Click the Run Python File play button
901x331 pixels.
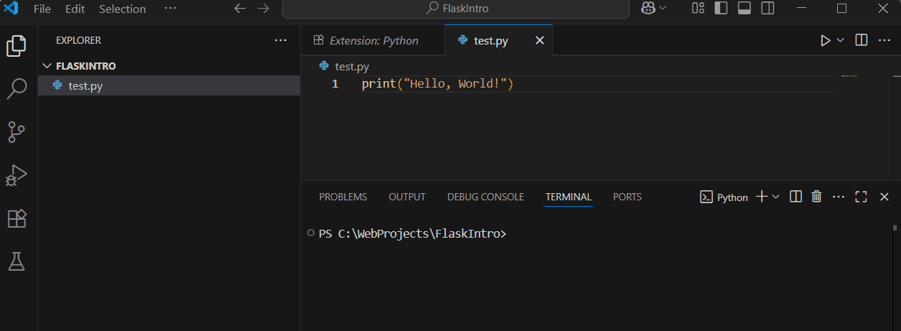coord(826,40)
